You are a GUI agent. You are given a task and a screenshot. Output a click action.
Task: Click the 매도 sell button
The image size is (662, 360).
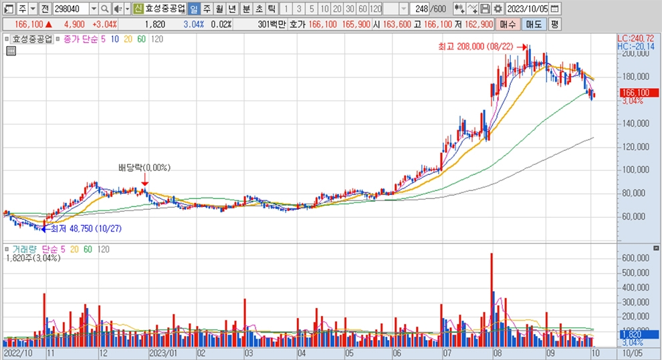point(534,25)
